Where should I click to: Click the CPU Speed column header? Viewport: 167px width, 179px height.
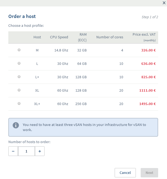pyautogui.click(x=59, y=37)
